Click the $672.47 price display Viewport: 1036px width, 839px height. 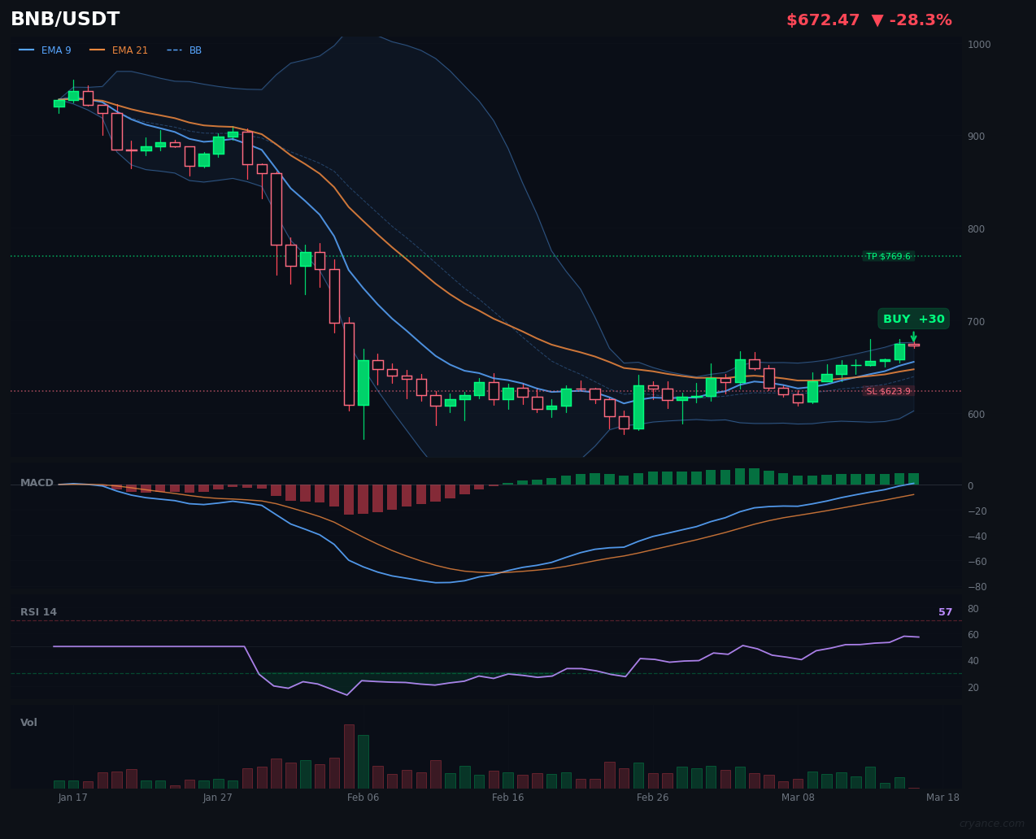pos(823,19)
